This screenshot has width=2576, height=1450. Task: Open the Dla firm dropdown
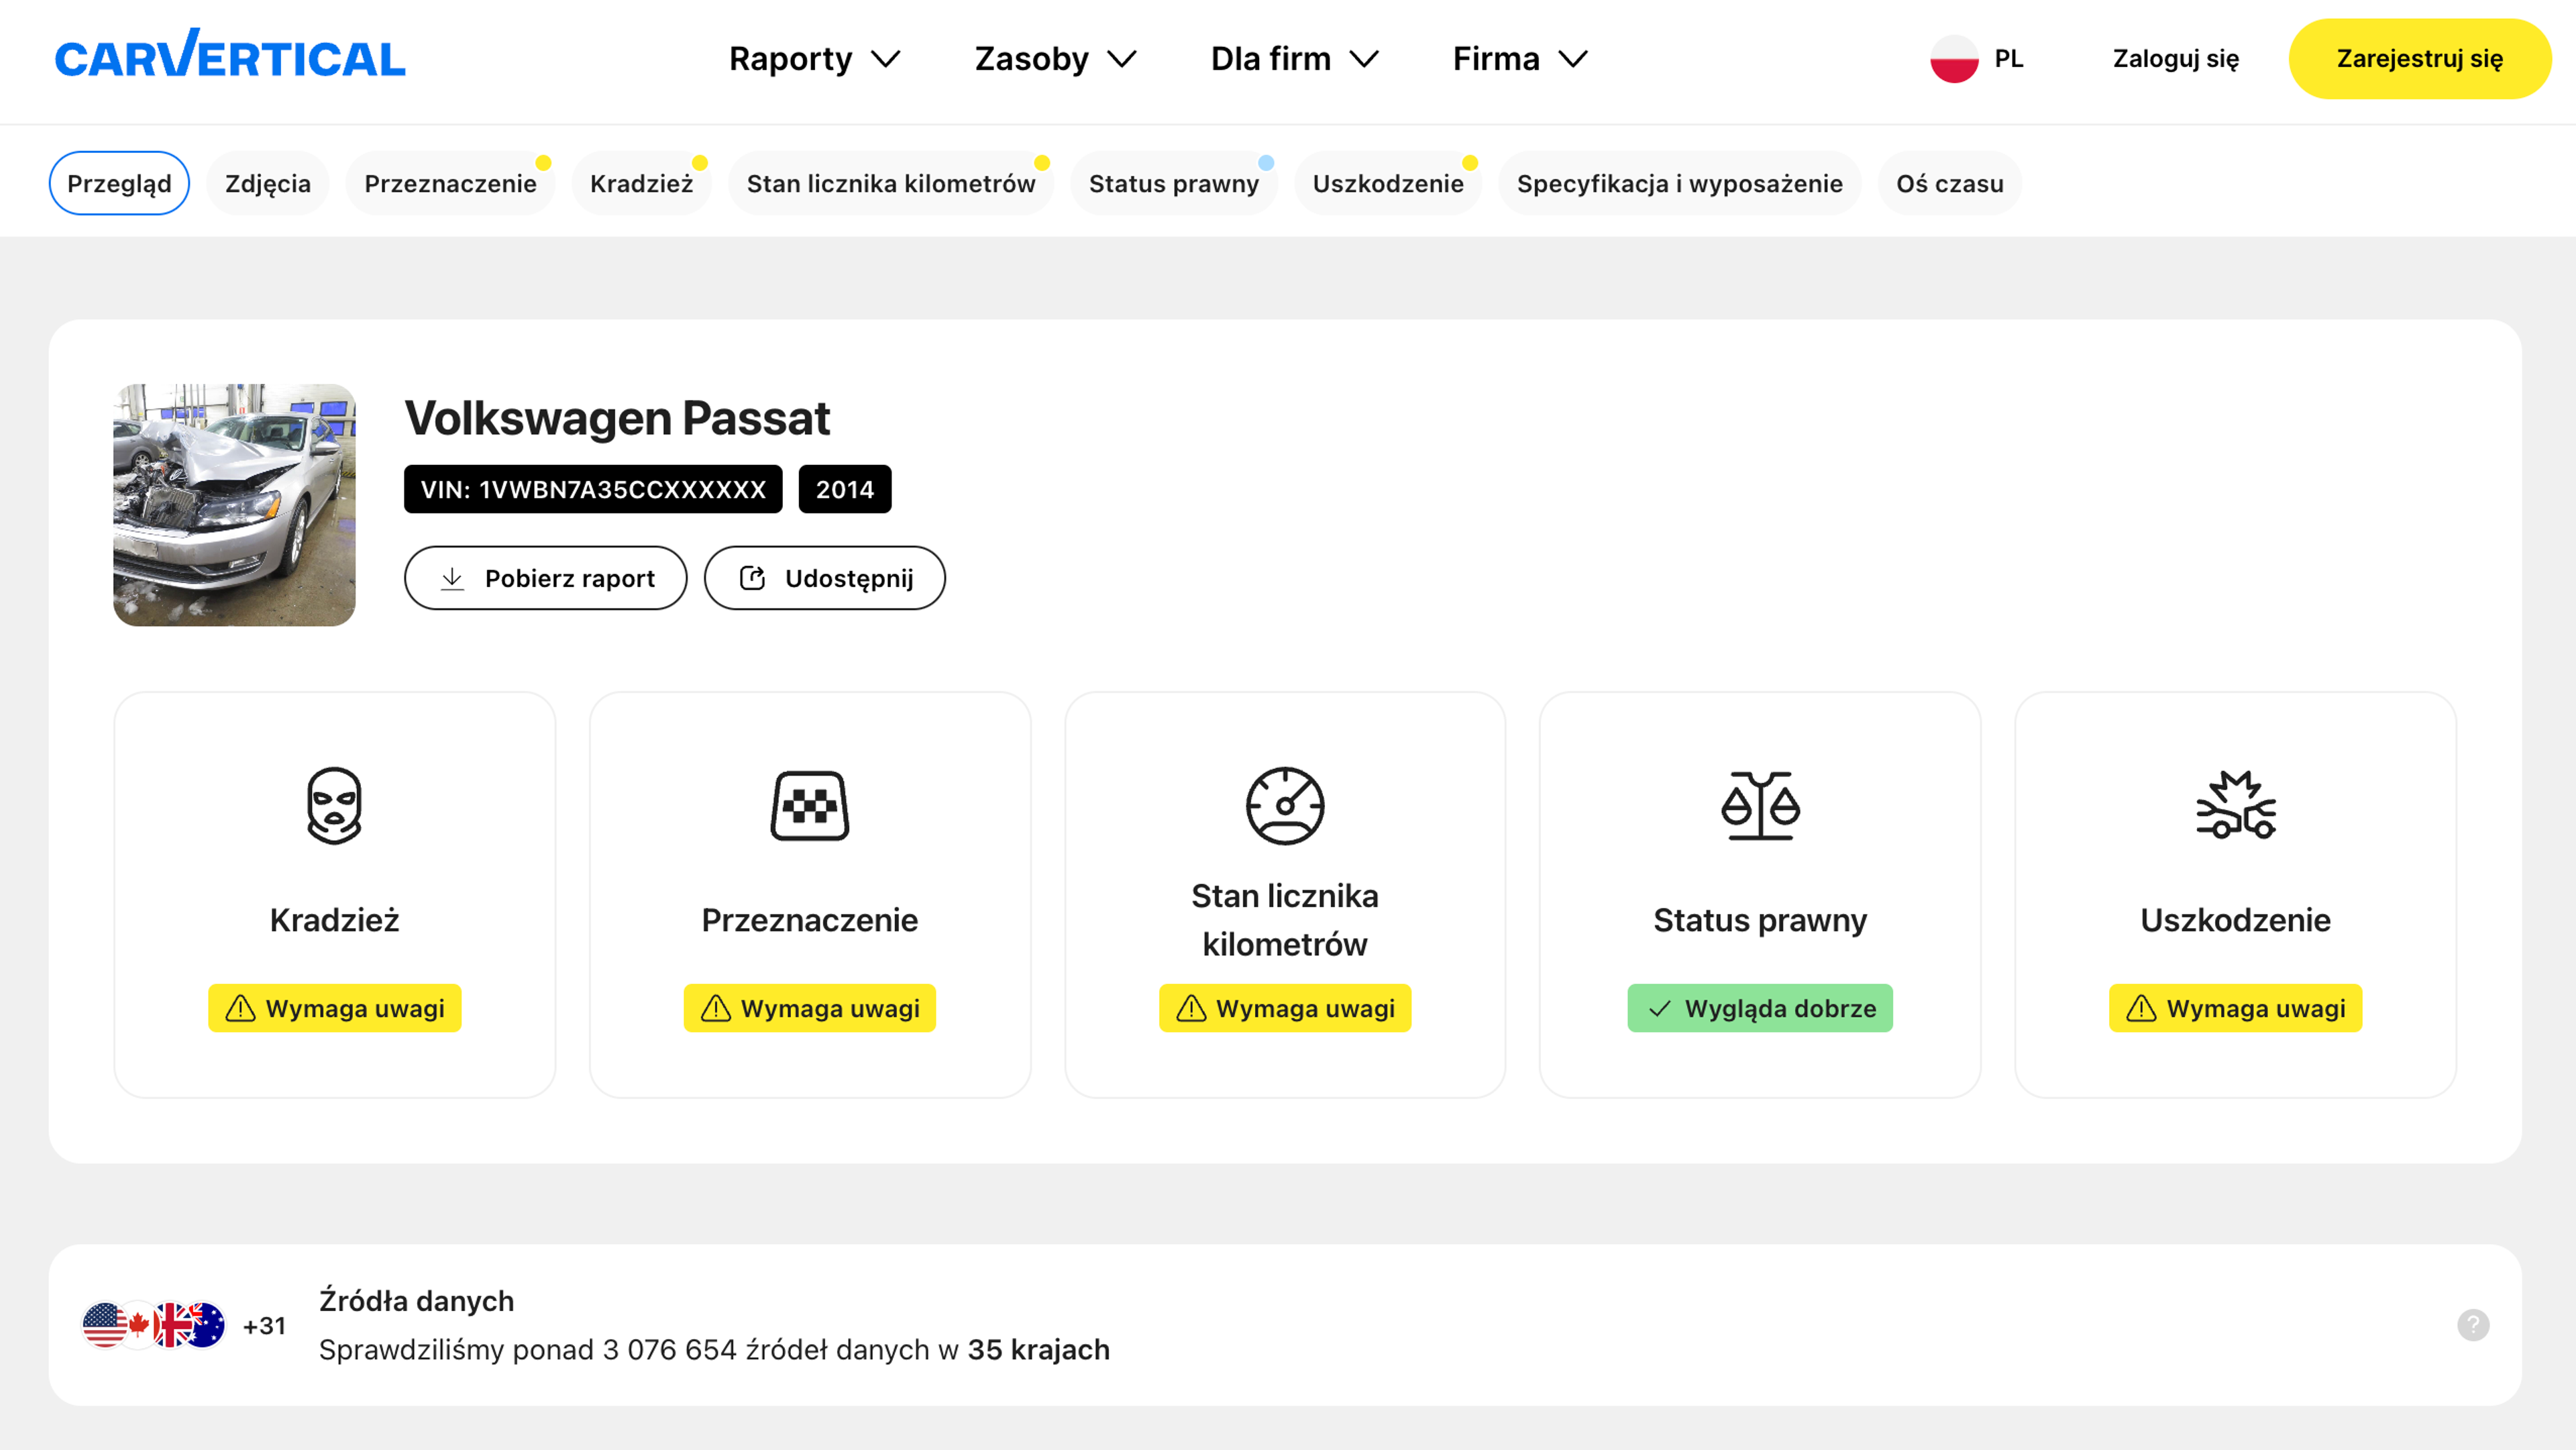[1295, 59]
